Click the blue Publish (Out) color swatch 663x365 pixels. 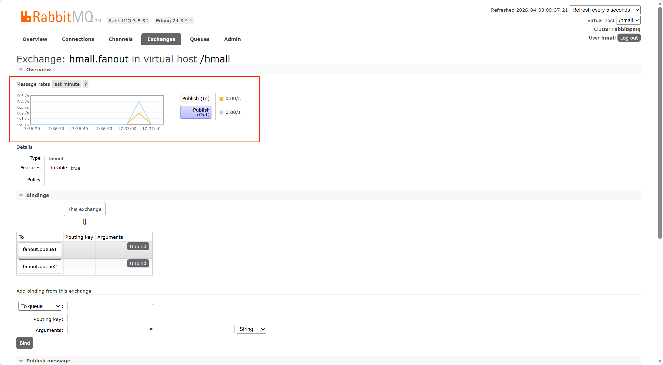pos(221,112)
